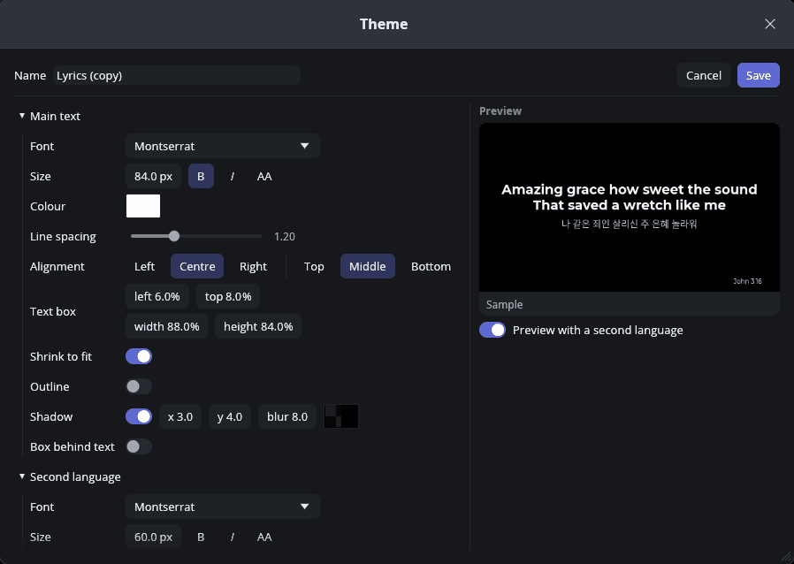The width and height of the screenshot is (794, 564).
Task: Click the Line spacing slider handle
Action: click(174, 236)
